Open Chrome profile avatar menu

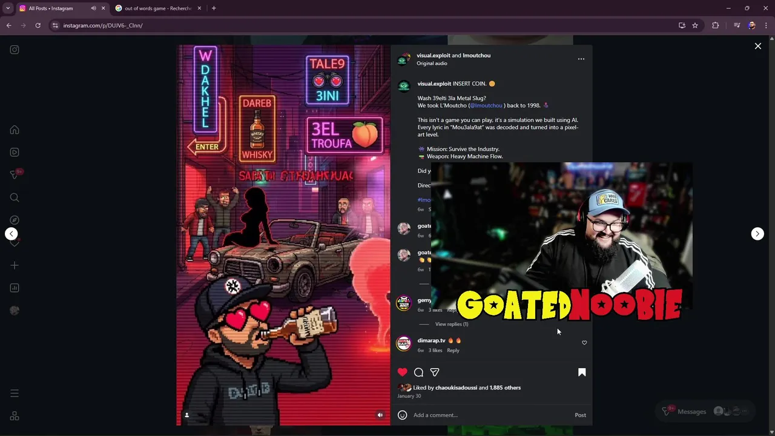(x=752, y=25)
